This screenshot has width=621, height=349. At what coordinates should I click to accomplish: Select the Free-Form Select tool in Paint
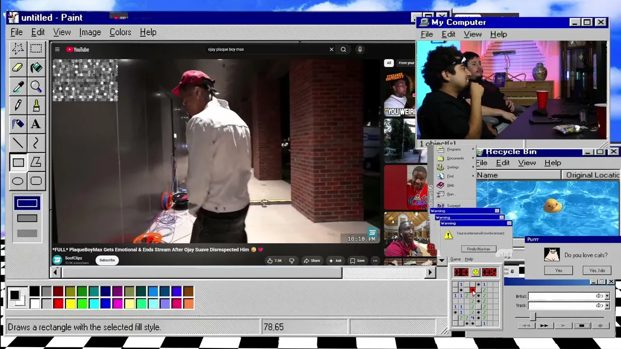[x=18, y=48]
